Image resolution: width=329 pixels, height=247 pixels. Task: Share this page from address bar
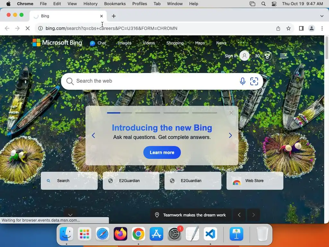tap(278, 28)
